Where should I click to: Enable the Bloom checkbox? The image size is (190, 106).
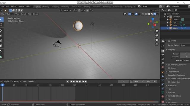[x=169, y=68]
